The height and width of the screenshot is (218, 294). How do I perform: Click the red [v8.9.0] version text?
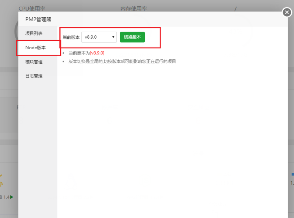pos(97,53)
